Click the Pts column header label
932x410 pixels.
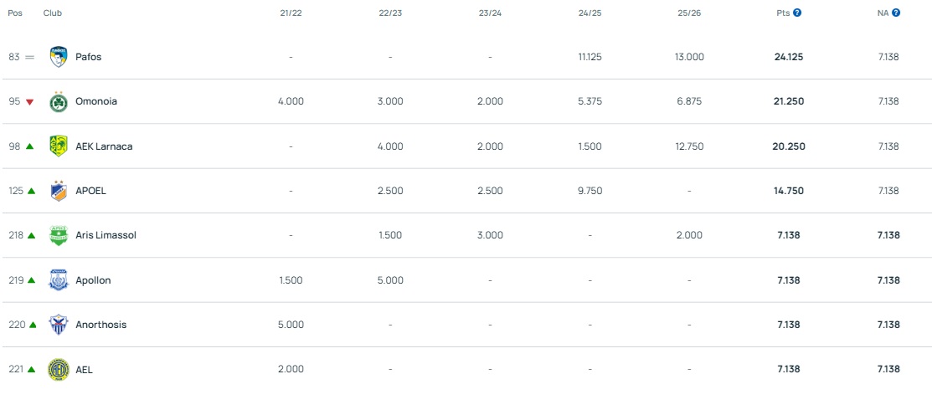[783, 13]
